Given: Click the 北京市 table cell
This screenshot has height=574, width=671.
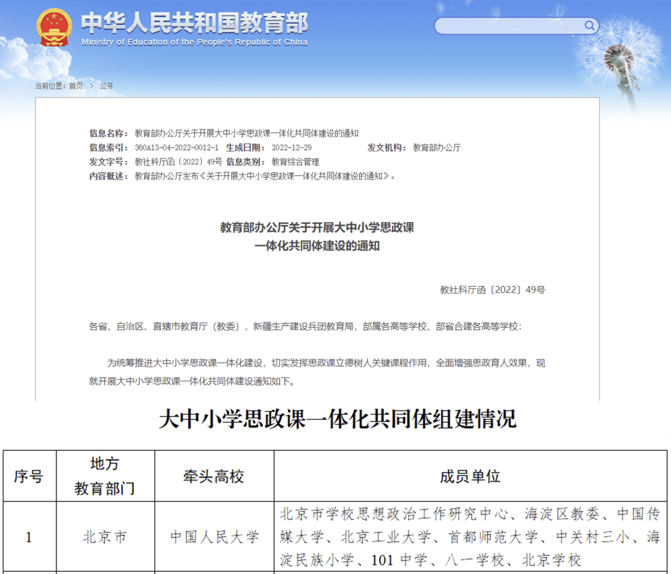Looking at the screenshot, I should (105, 537).
